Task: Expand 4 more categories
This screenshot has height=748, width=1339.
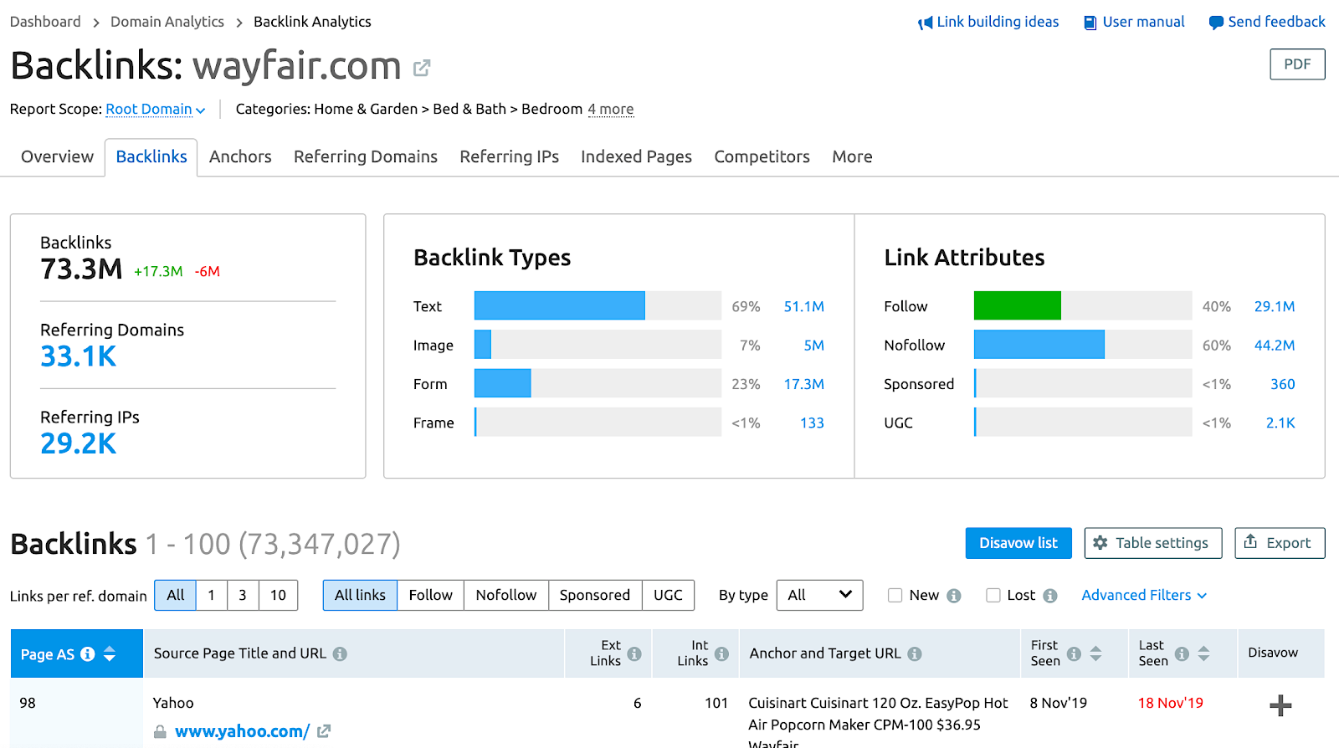Action: click(x=610, y=110)
